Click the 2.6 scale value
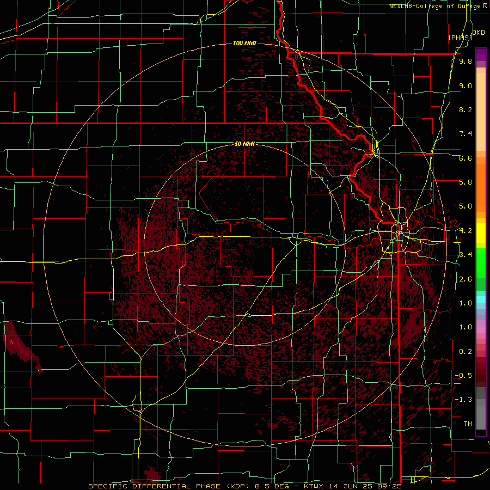The height and width of the screenshot is (490, 490). tap(465, 279)
